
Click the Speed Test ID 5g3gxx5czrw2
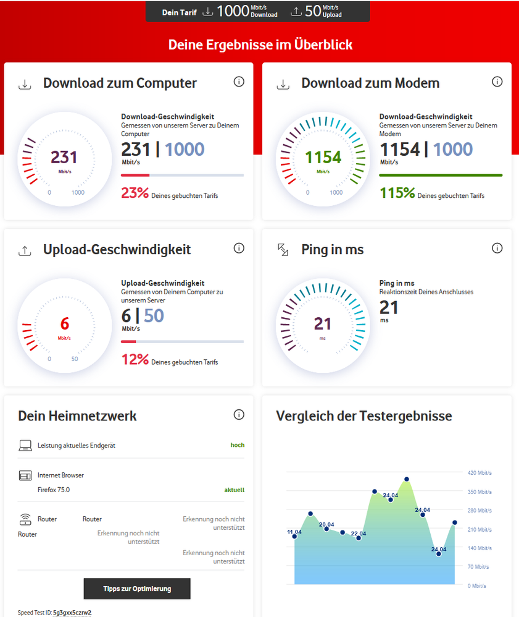pos(72,613)
